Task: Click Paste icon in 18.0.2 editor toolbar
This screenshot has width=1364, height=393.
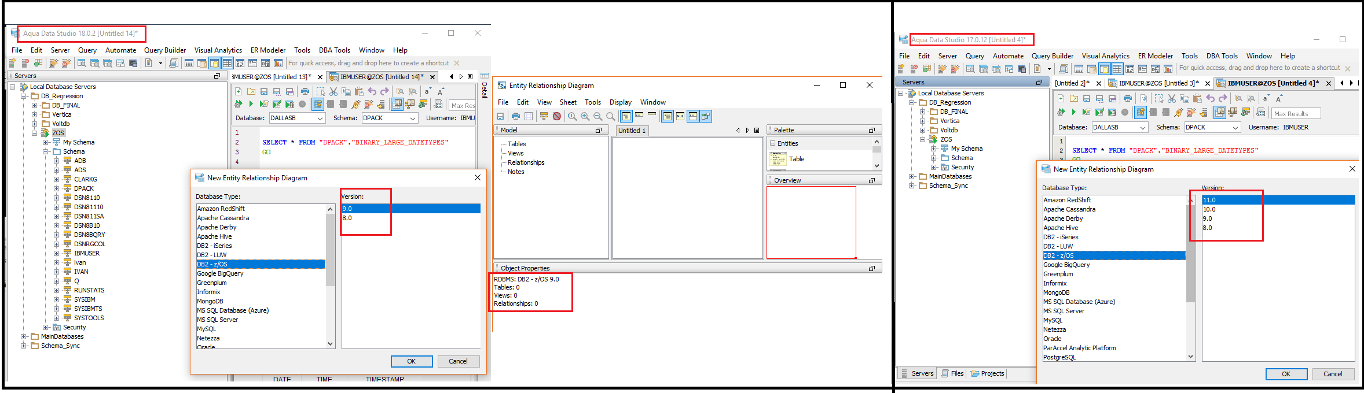Action: pos(359,91)
